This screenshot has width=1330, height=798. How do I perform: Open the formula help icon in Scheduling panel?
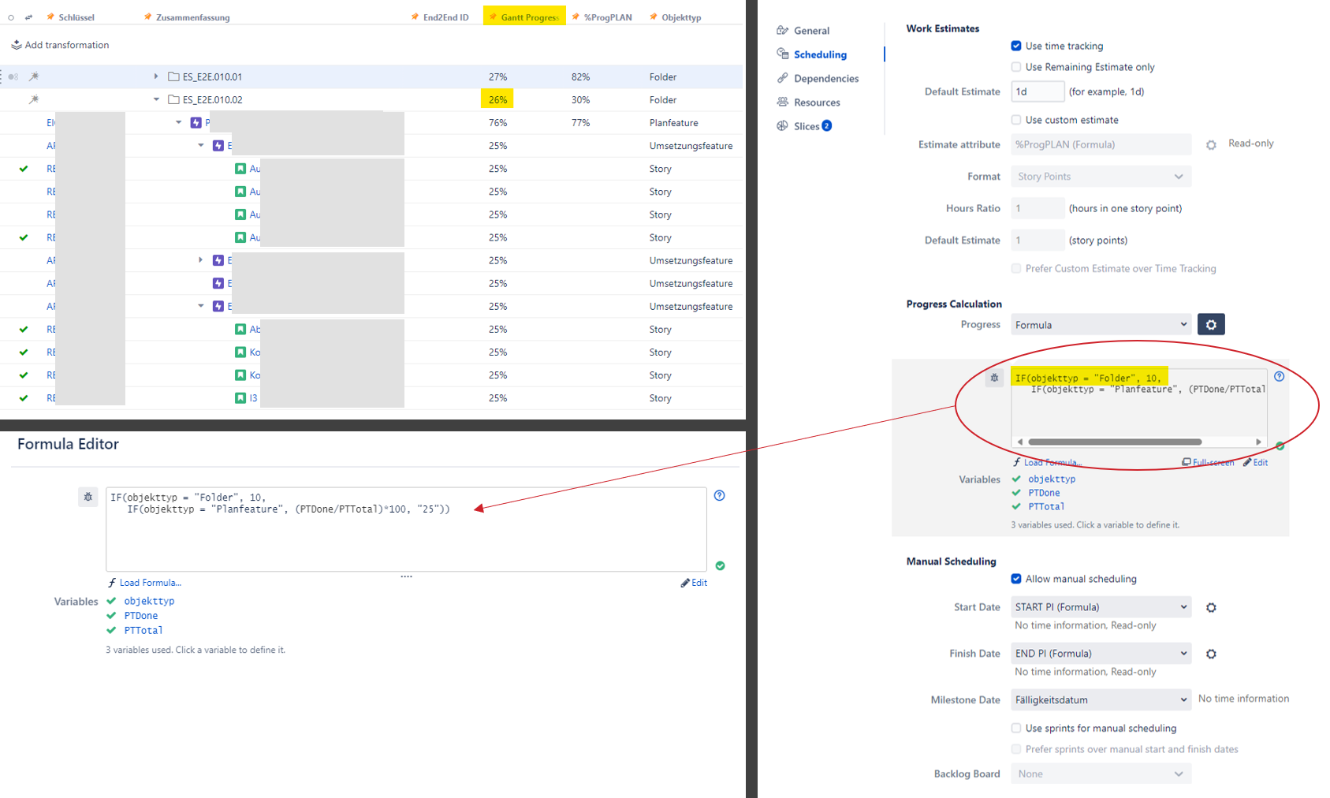coord(1279,376)
